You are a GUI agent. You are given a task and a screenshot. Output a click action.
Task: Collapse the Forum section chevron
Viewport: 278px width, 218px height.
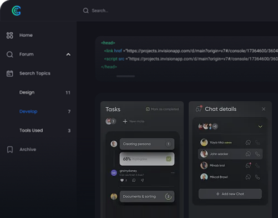[68, 54]
